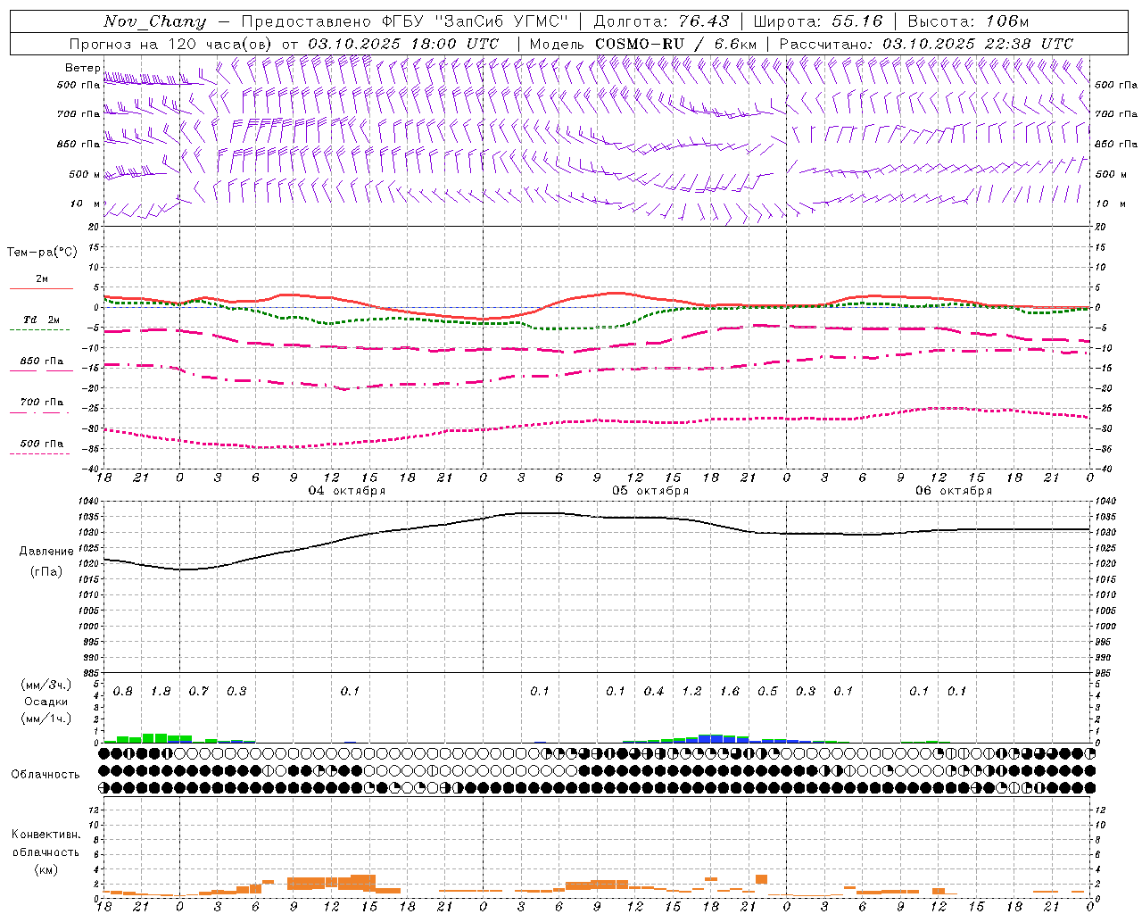
Task: Click the precipitation value 0.7
Action: click(199, 692)
